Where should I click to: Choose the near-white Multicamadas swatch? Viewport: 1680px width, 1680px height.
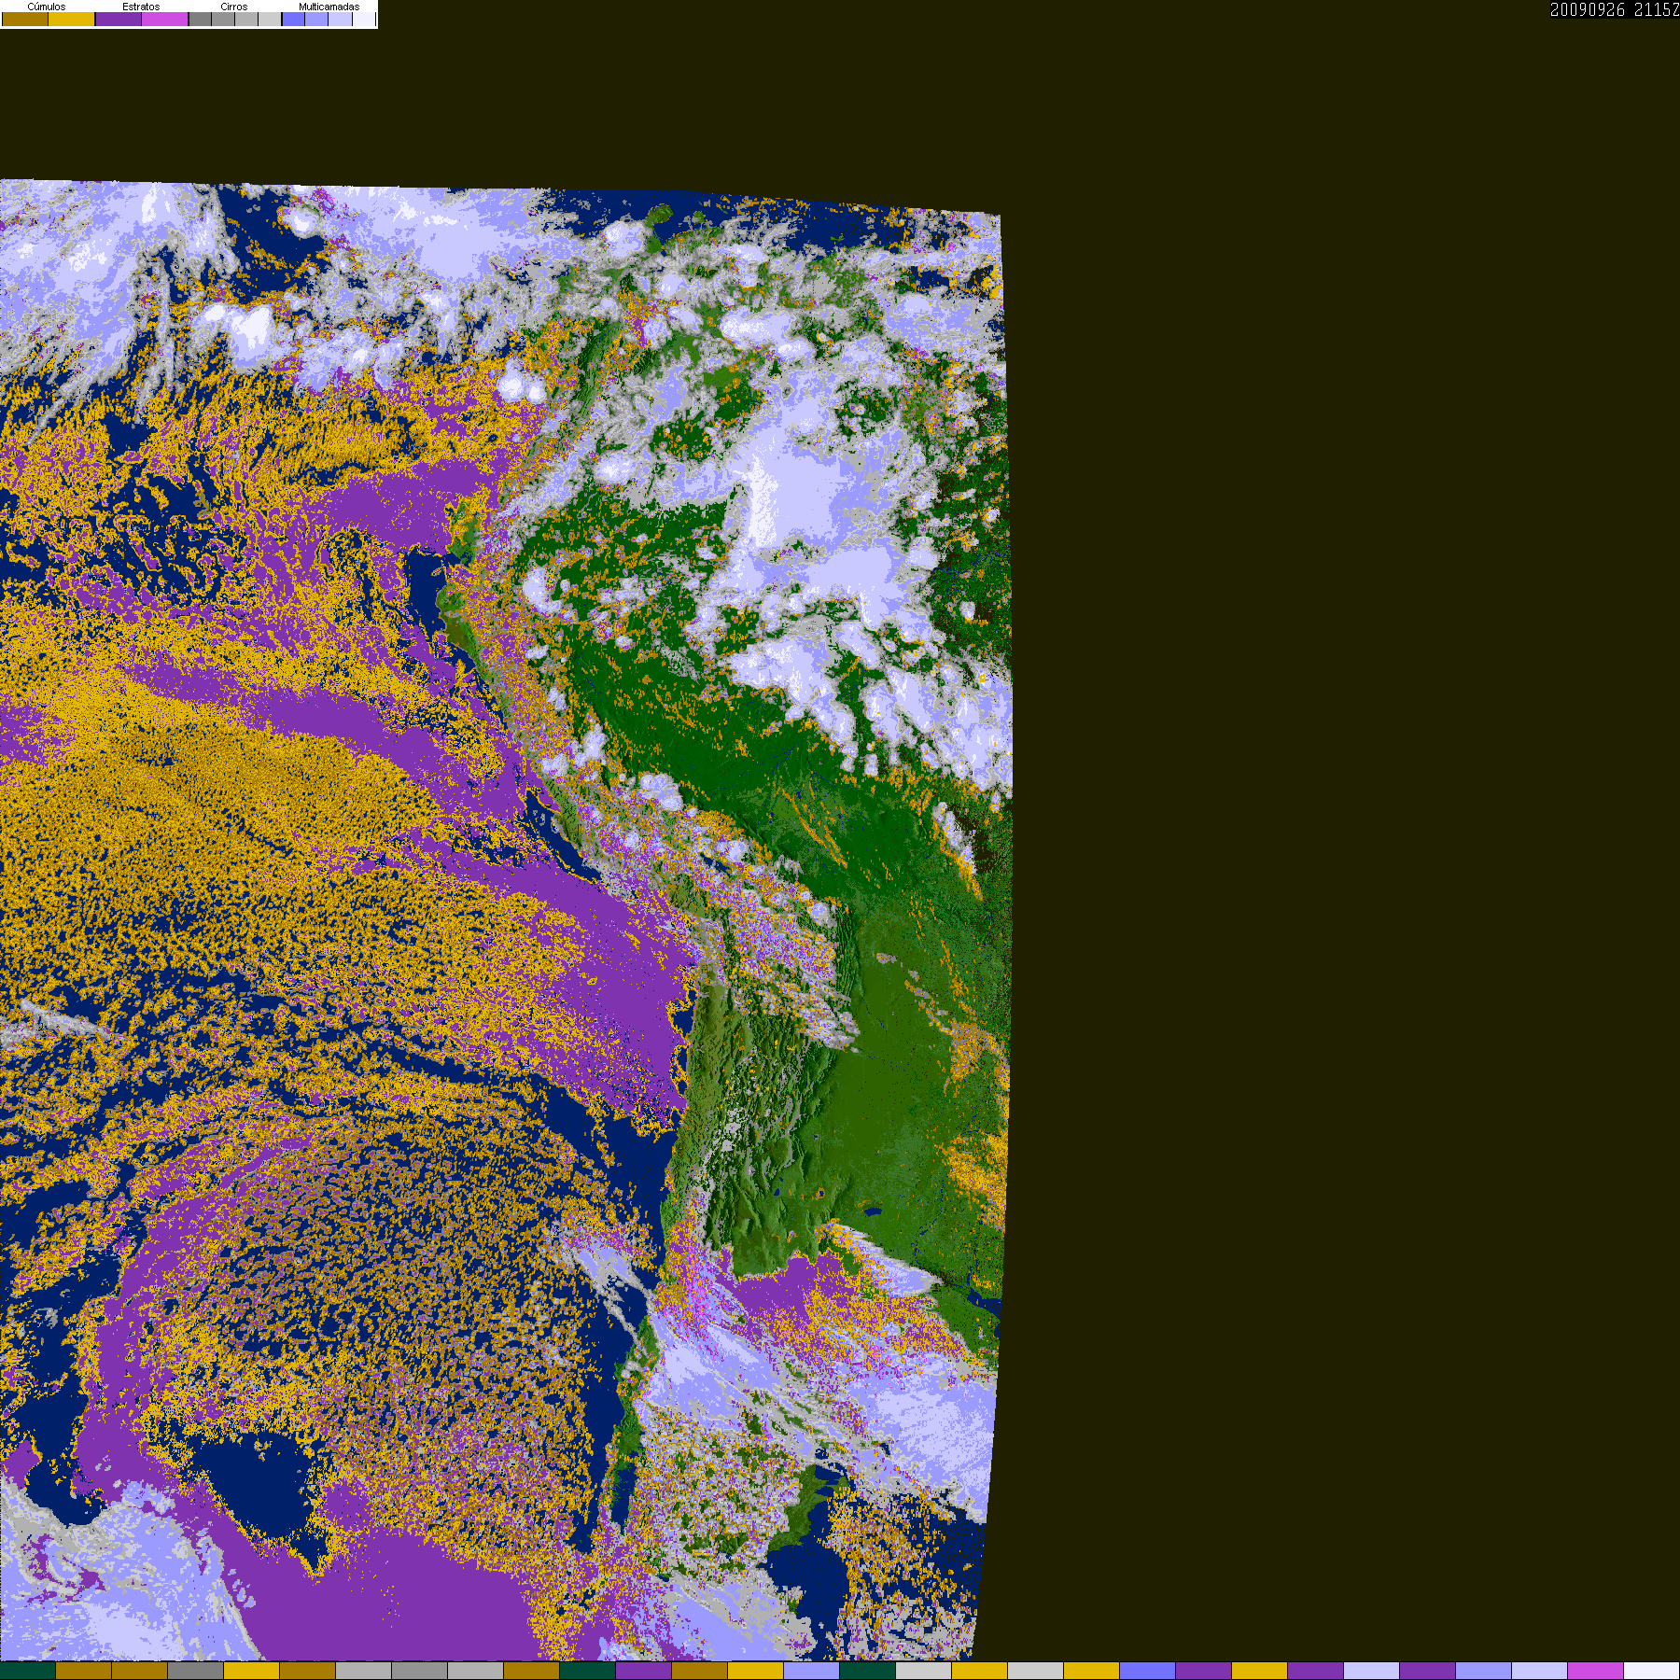click(363, 19)
